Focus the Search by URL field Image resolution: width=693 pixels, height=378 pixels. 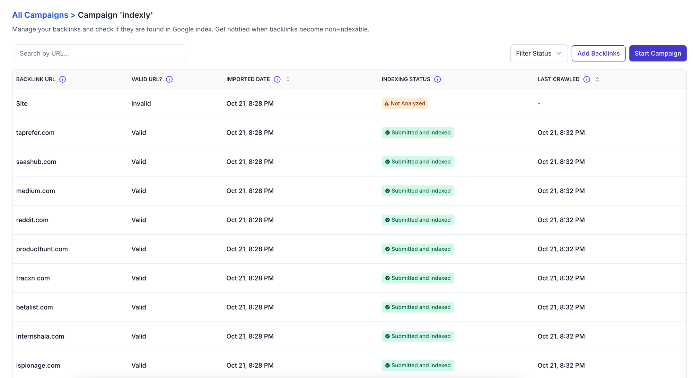click(x=100, y=53)
